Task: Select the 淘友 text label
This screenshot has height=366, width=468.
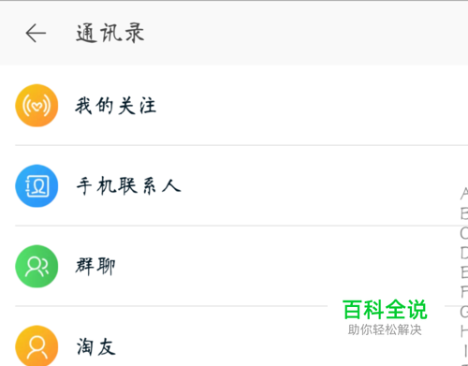Action: 96,346
